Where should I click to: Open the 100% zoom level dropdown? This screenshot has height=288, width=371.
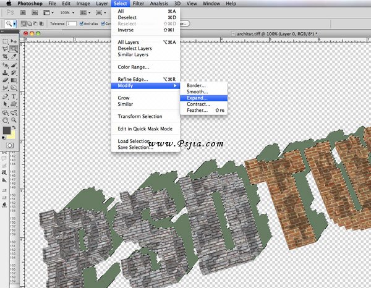click(x=66, y=12)
